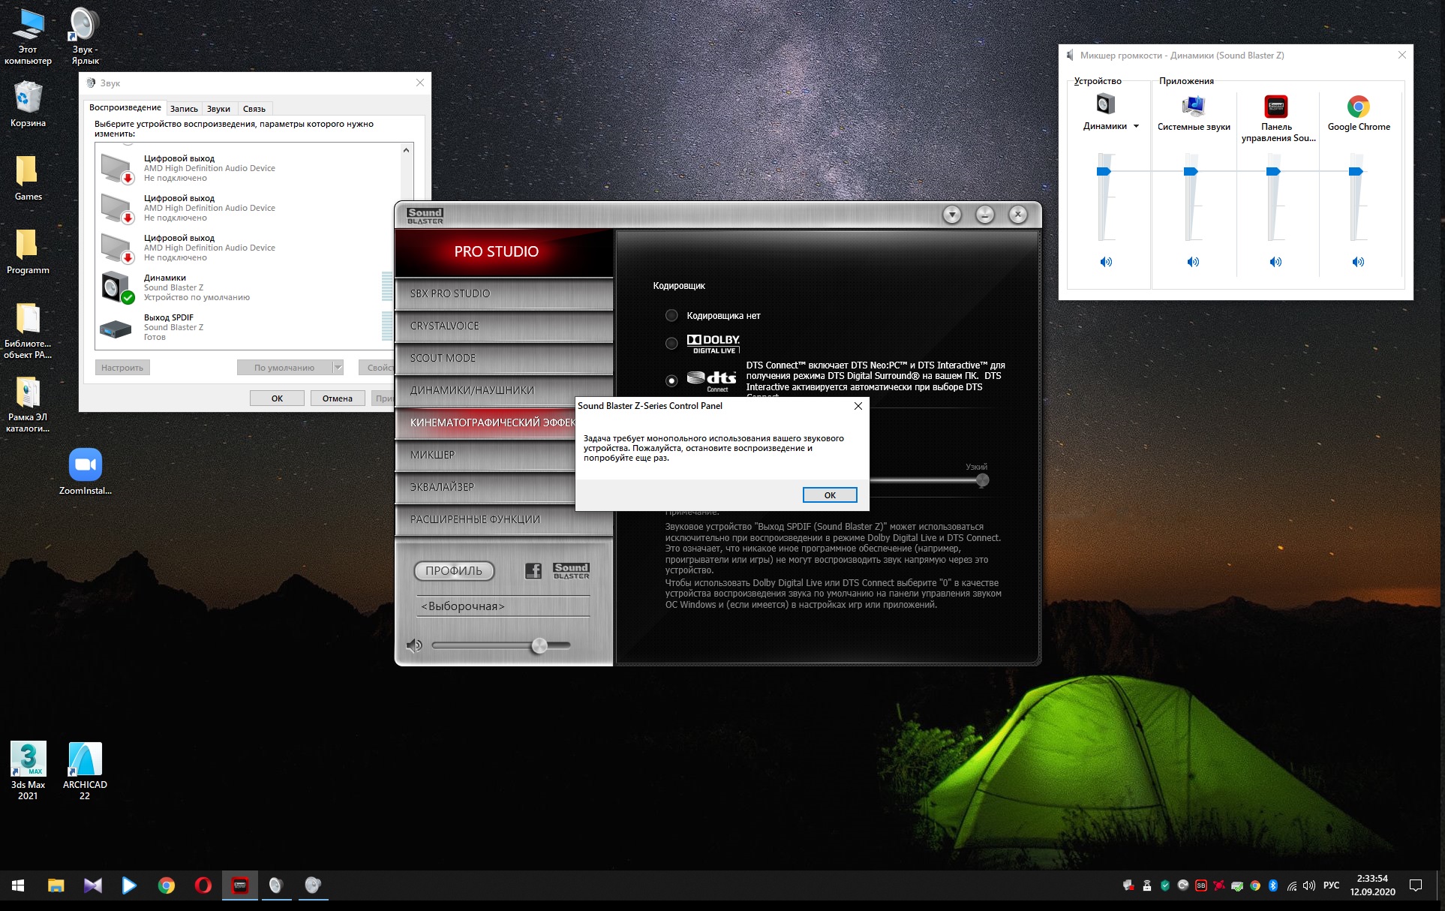Open the Динамики device dropdown in Volume Mixer

(1136, 126)
